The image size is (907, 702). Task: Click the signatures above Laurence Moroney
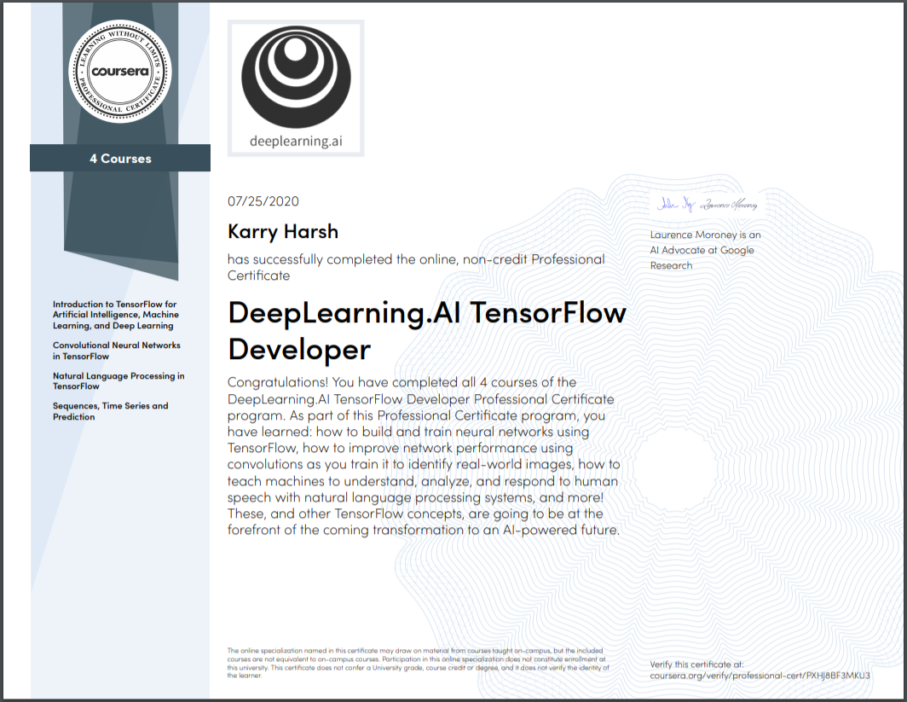click(x=707, y=204)
